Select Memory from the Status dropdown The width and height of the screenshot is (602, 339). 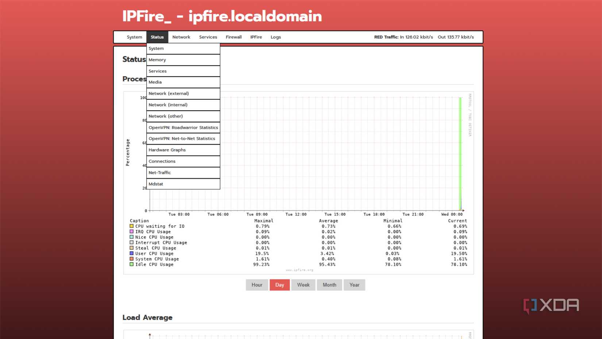coord(157,60)
